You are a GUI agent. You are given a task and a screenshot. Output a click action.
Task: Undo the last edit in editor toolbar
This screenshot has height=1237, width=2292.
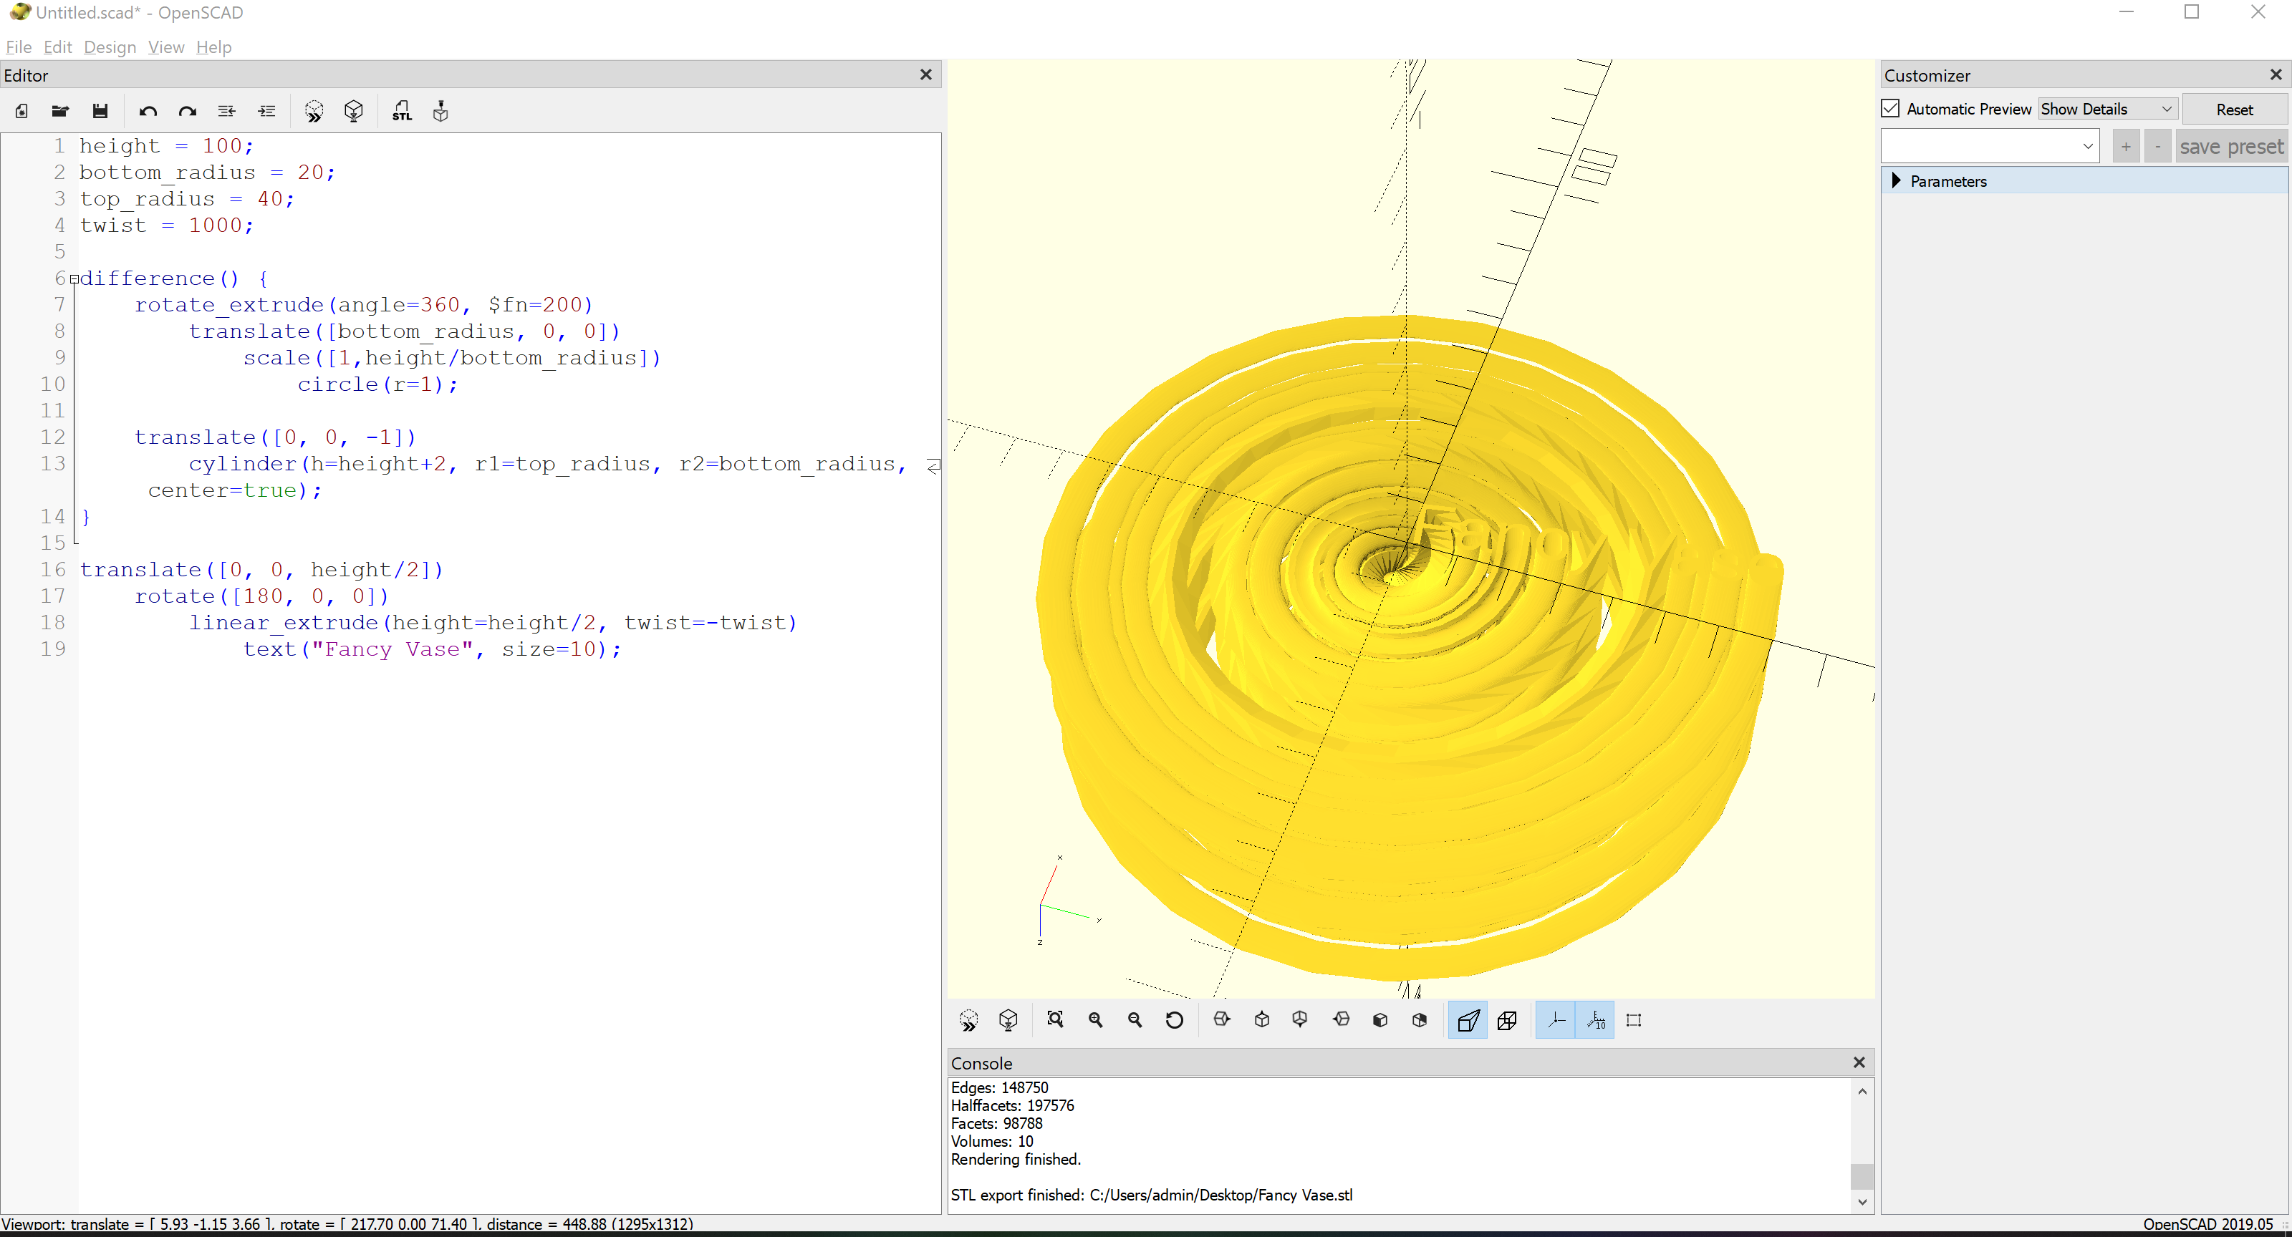point(148,111)
